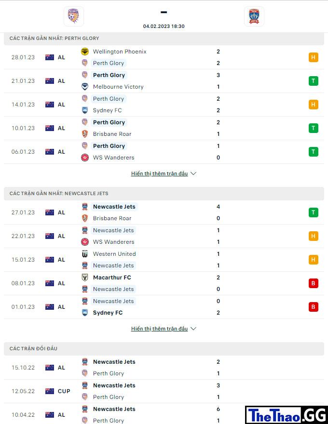Viewport: 328px width, 424px height.
Task: Click the Australian flag on 28.01.23 match
Action: (50, 57)
